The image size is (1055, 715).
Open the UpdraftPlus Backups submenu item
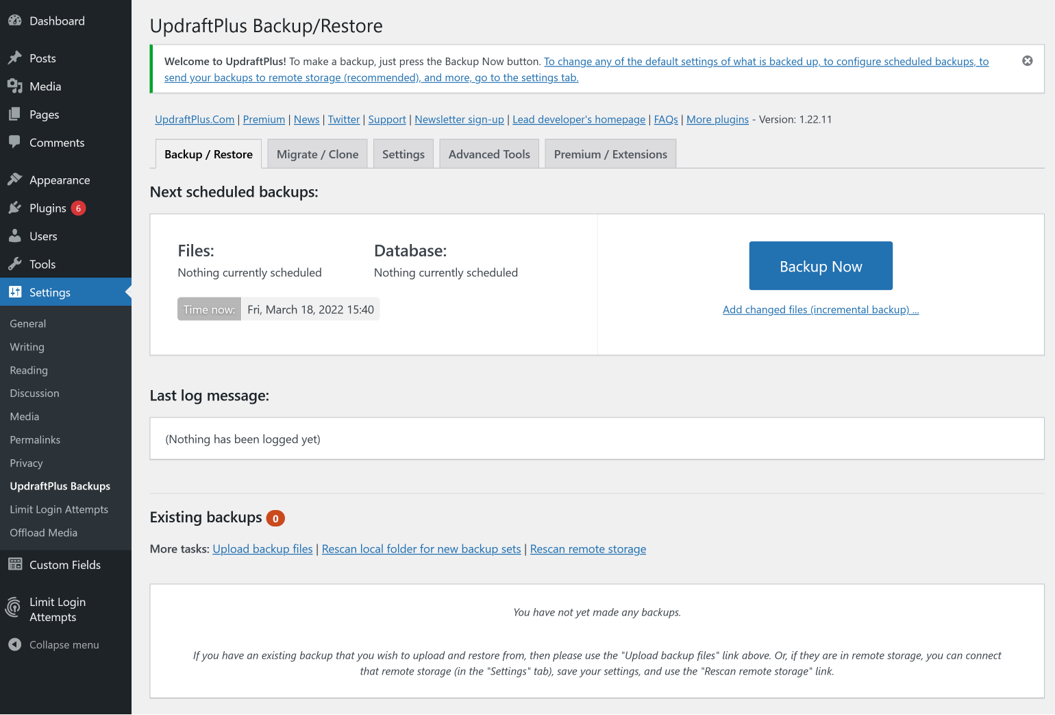[x=60, y=486]
